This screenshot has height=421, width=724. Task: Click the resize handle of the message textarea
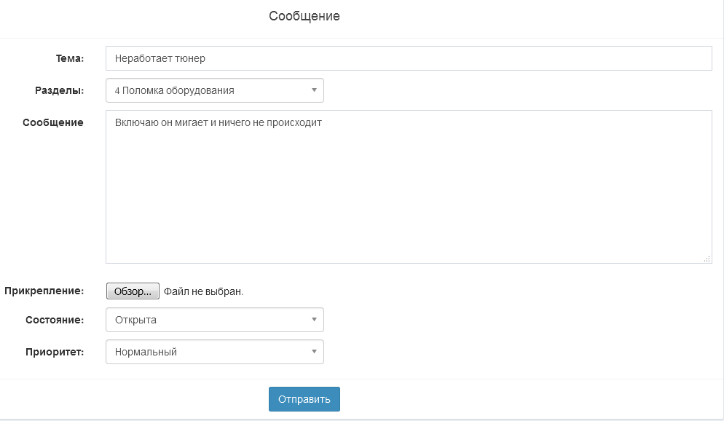707,259
